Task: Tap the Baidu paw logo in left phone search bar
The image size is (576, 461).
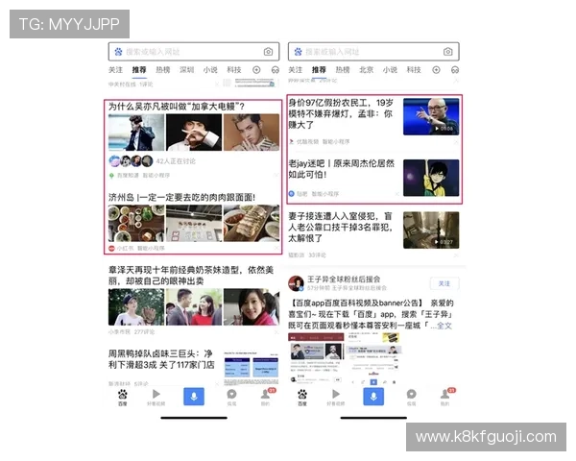Action: pos(118,52)
